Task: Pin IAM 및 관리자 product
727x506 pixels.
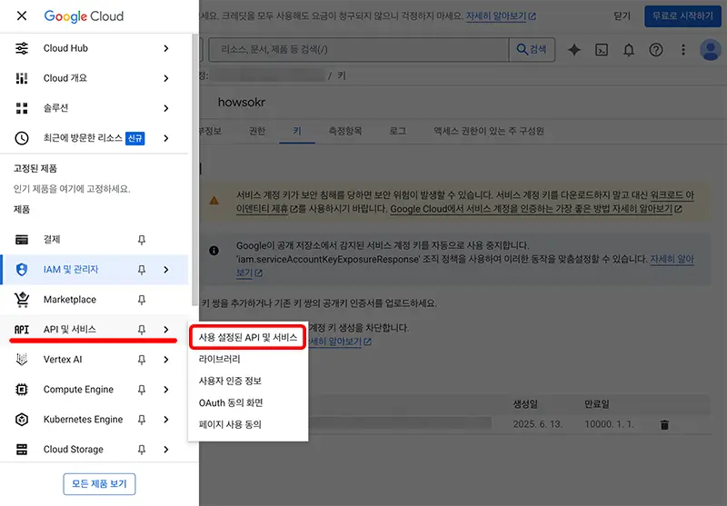Action: [x=142, y=270]
